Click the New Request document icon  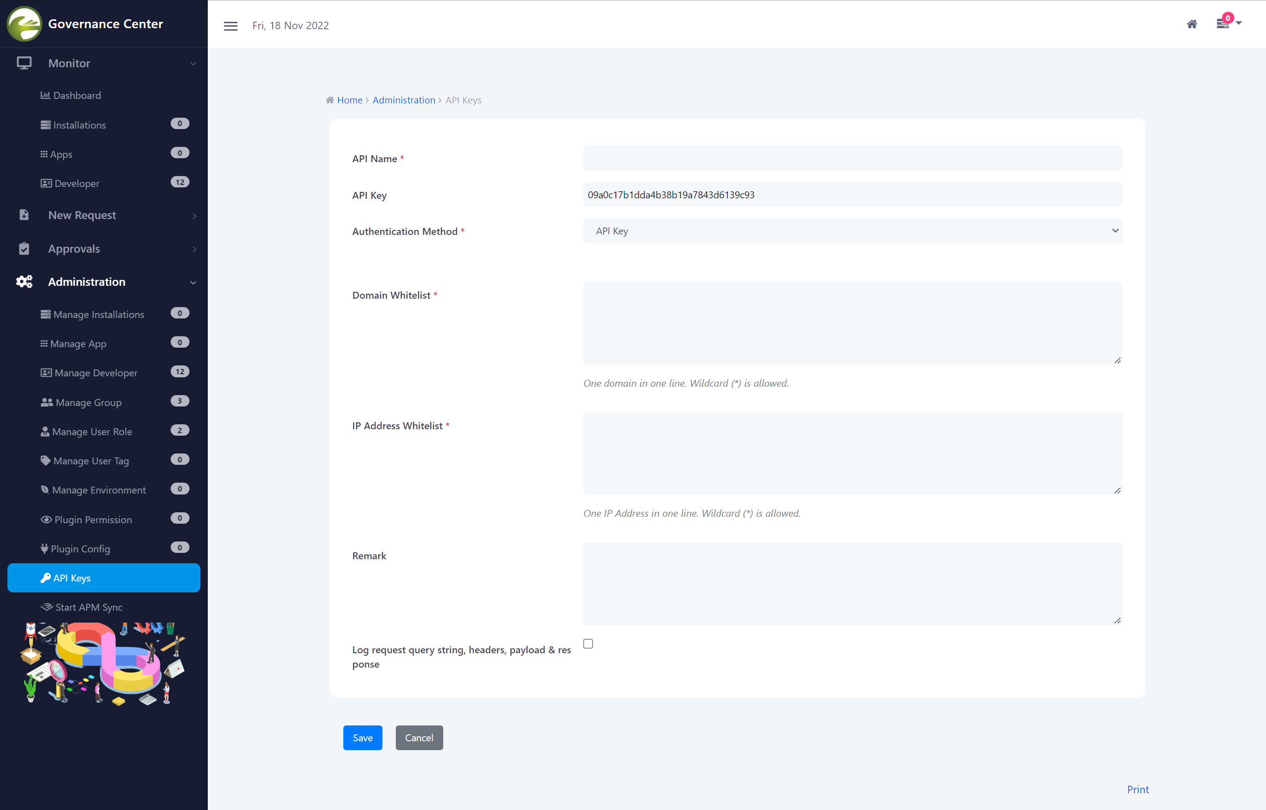[x=24, y=215]
